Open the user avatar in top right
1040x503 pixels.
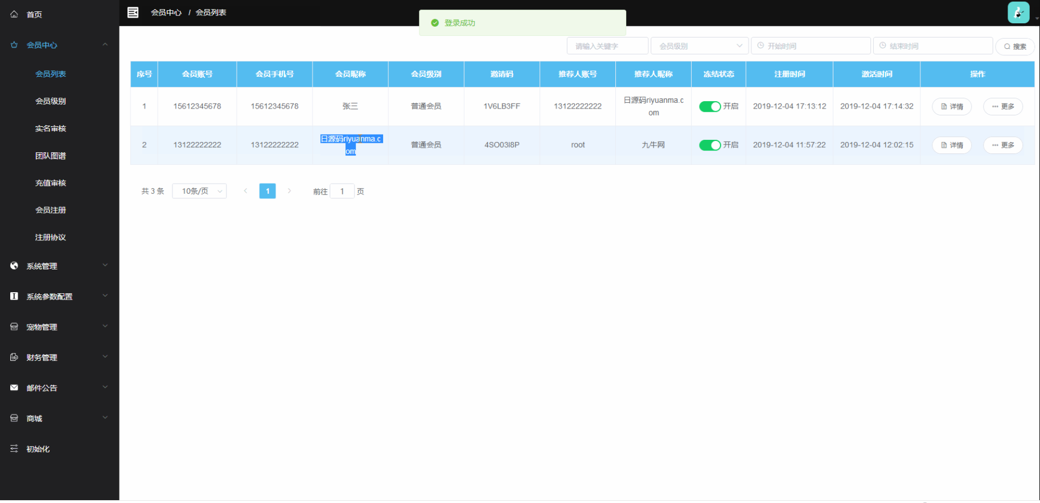pyautogui.click(x=1018, y=12)
